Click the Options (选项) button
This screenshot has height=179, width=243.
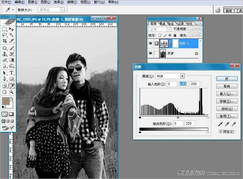coord(227,116)
